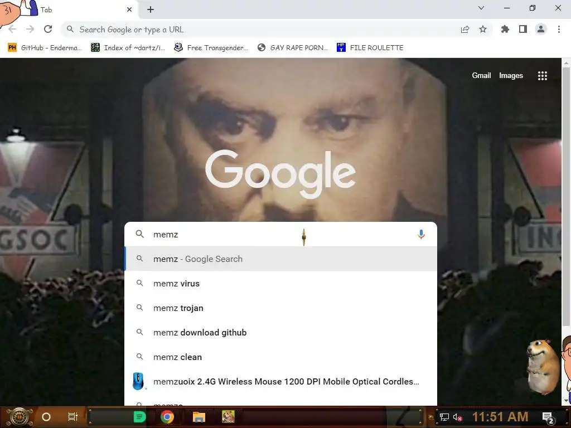Open Task View on taskbar
Viewport: 571px width, 428px height.
pos(73,417)
